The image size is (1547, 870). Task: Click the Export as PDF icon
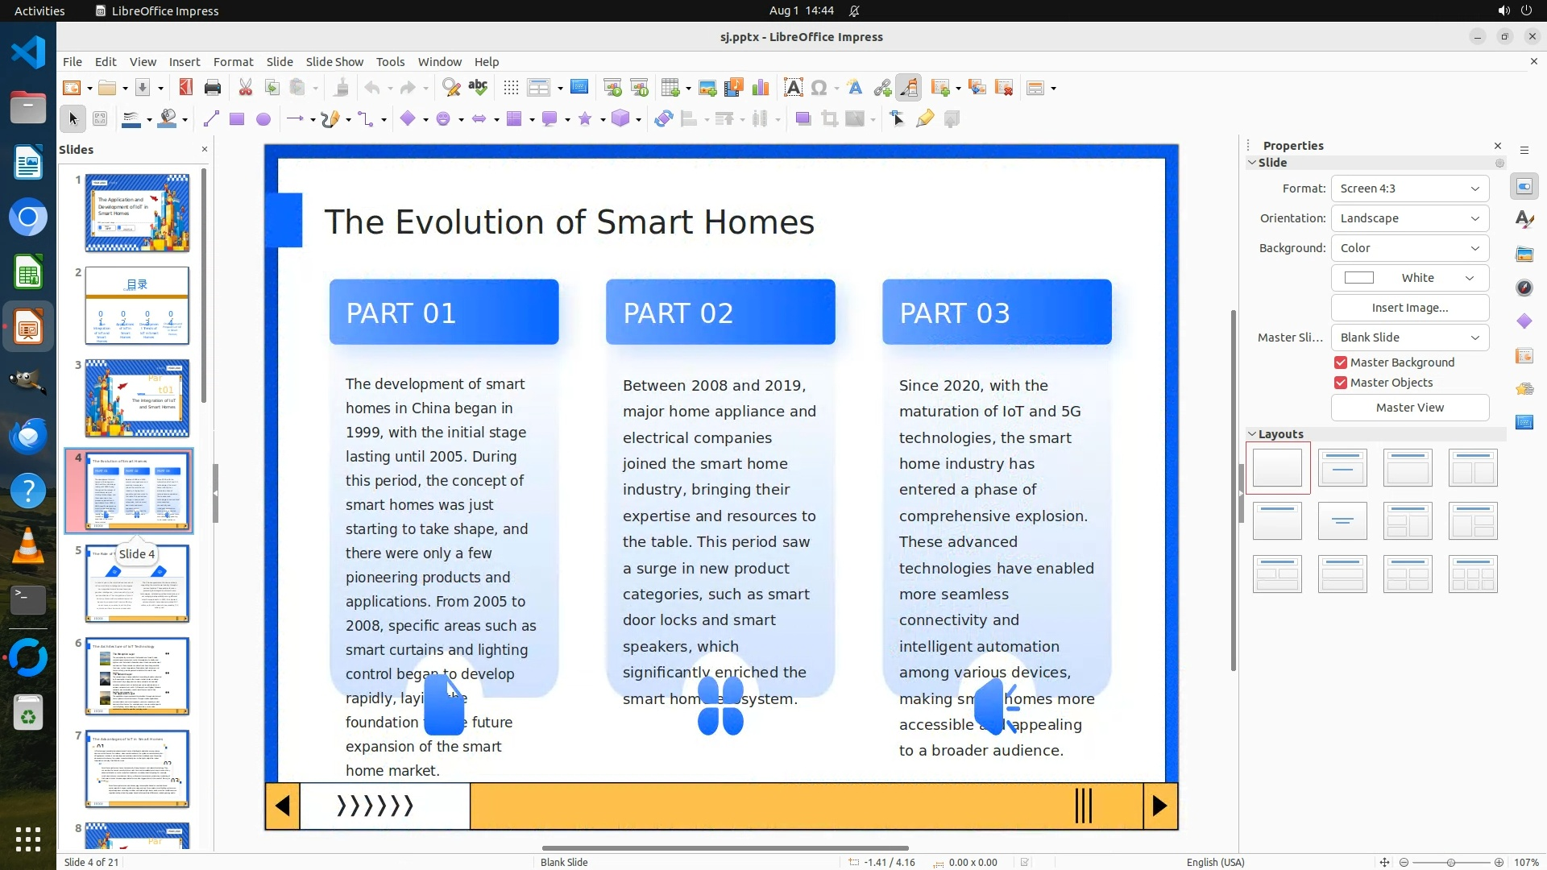tap(186, 87)
